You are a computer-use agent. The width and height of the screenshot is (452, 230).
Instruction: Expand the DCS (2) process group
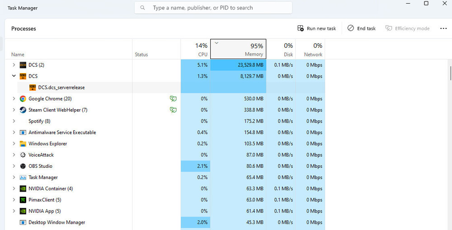coord(14,65)
